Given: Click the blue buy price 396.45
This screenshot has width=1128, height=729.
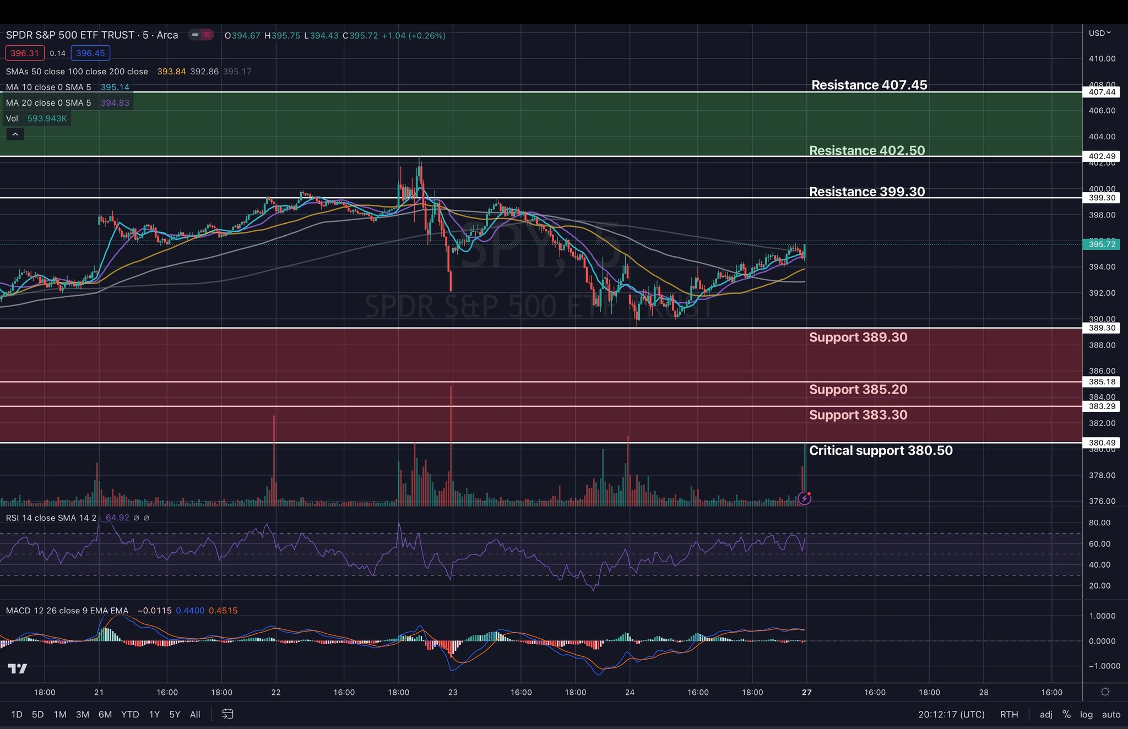Looking at the screenshot, I should (x=90, y=53).
